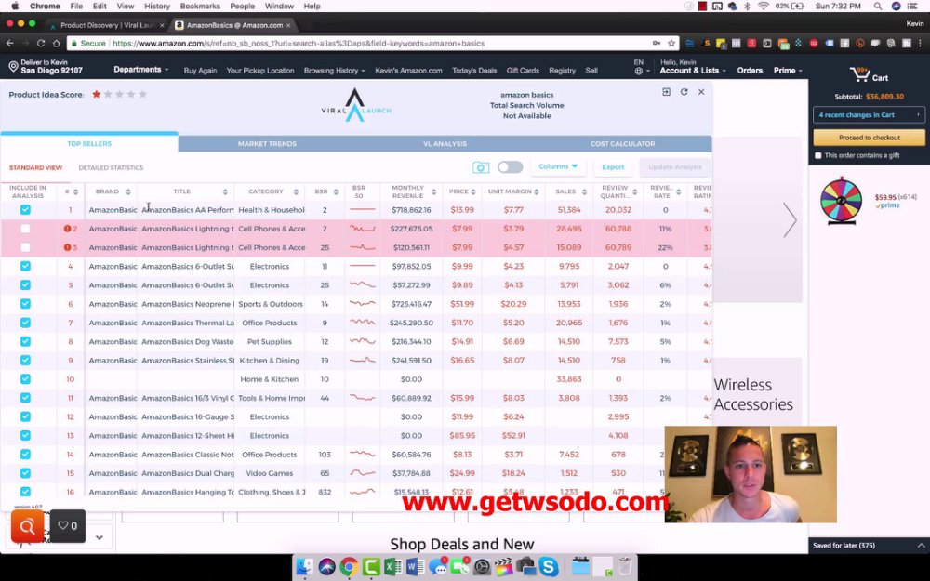Open the Gift Cards link
This screenshot has height=581, width=930.
click(523, 70)
